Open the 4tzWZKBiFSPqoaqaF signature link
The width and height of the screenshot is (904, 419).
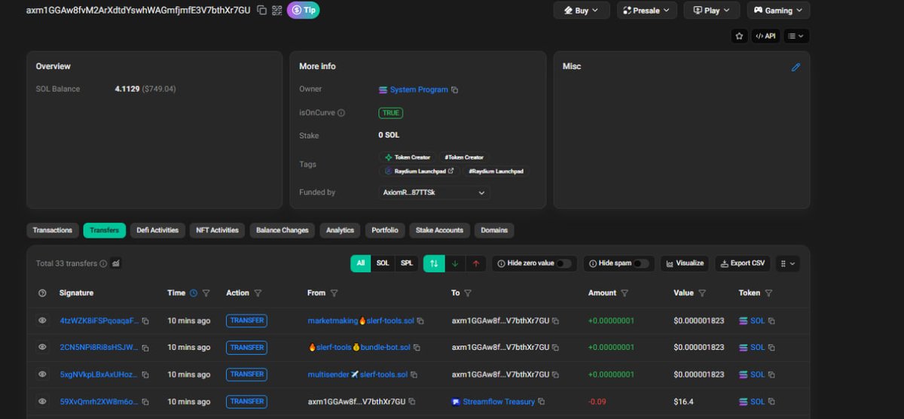click(99, 320)
